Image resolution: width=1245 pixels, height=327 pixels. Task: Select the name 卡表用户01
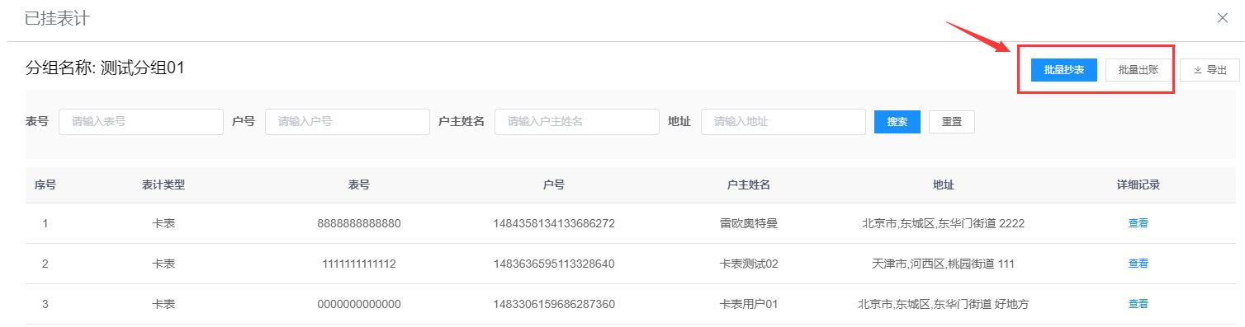tap(749, 304)
